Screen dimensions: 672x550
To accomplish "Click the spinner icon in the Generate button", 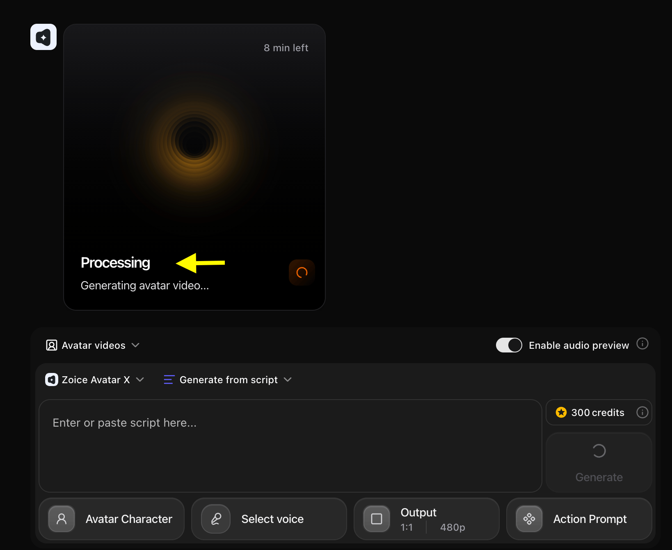I will (x=599, y=451).
